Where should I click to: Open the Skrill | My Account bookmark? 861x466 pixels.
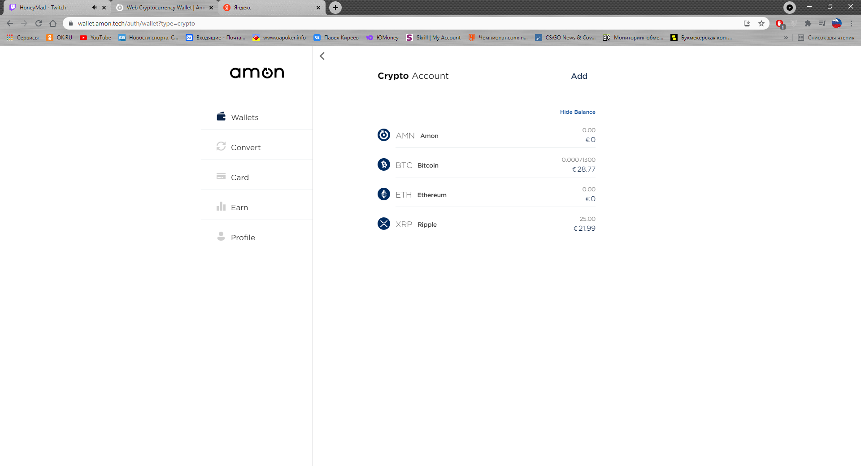pyautogui.click(x=433, y=38)
